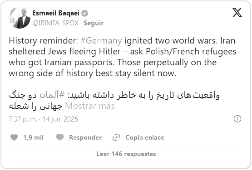Click the verified badge next to name
The image size is (252, 170).
[x=85, y=13]
